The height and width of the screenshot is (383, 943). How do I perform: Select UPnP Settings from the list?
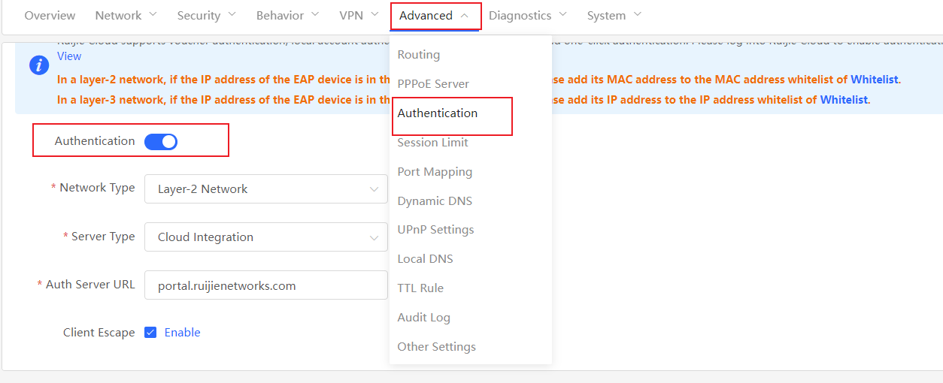(x=435, y=230)
